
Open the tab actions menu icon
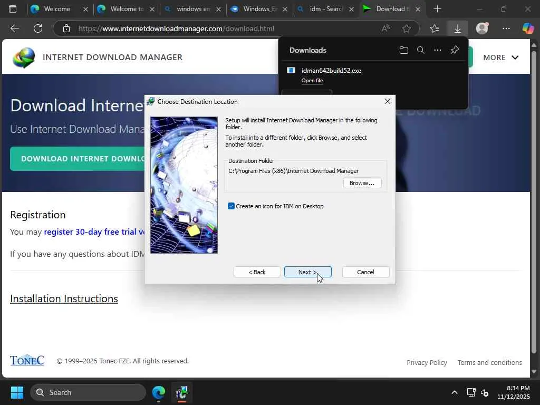pyautogui.click(x=13, y=9)
